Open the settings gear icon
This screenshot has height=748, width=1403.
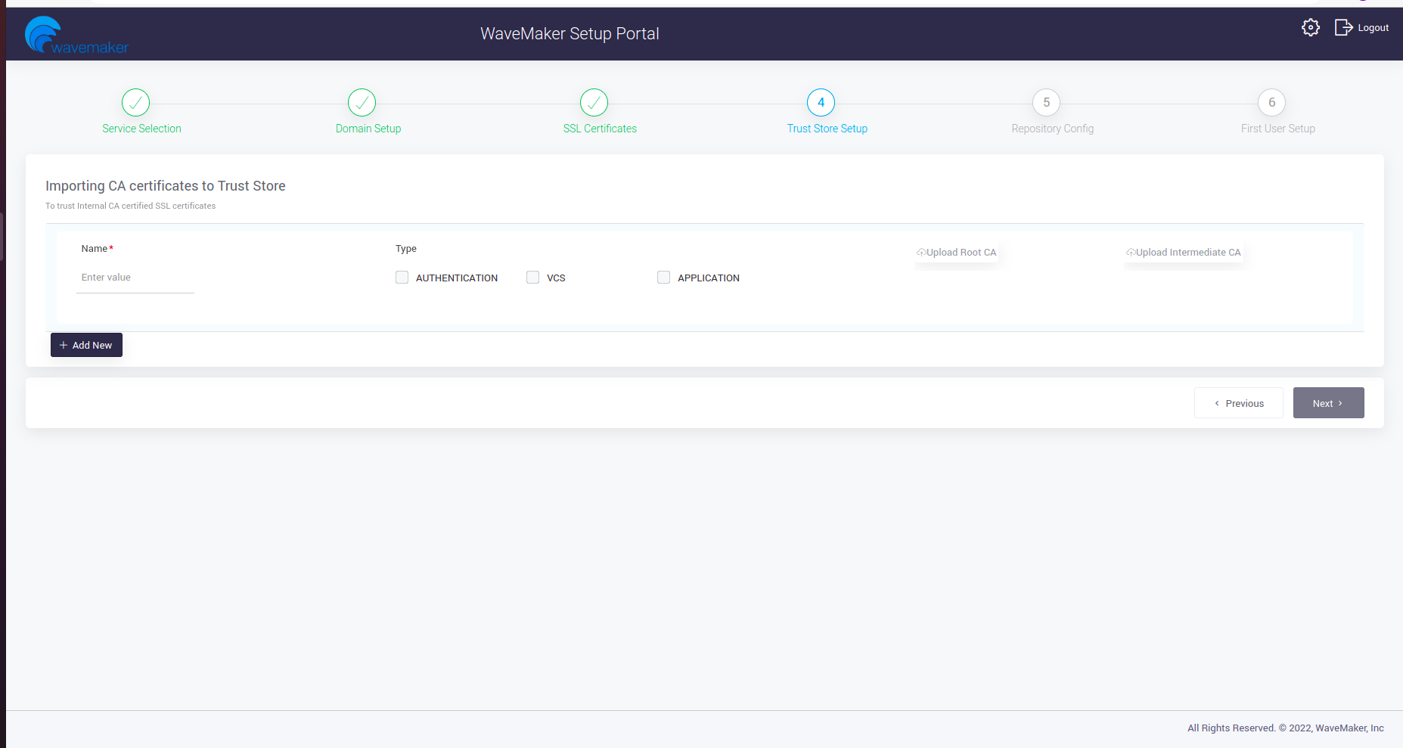click(x=1310, y=28)
